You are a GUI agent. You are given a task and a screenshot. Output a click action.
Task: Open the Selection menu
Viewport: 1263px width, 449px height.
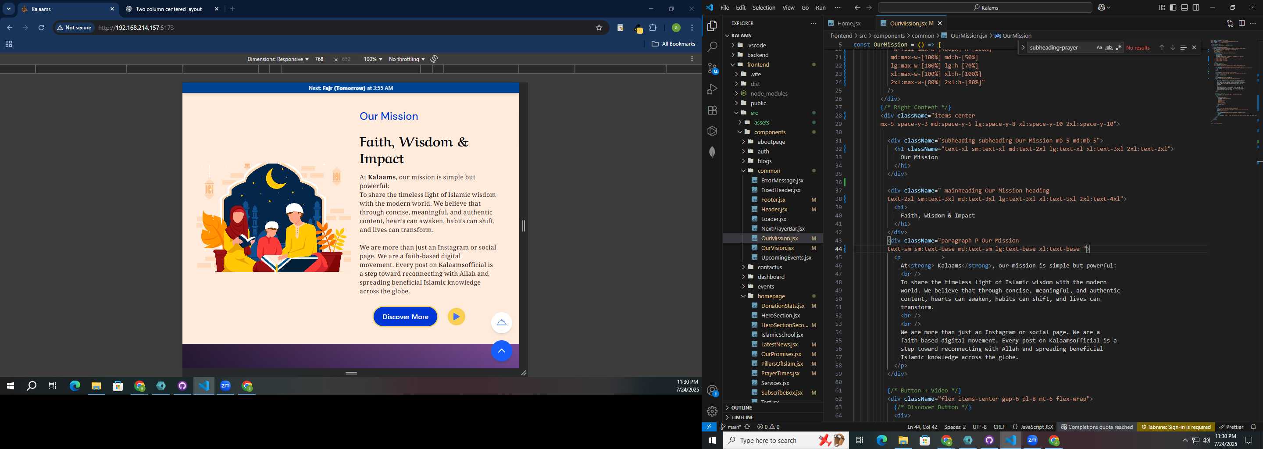pos(764,7)
